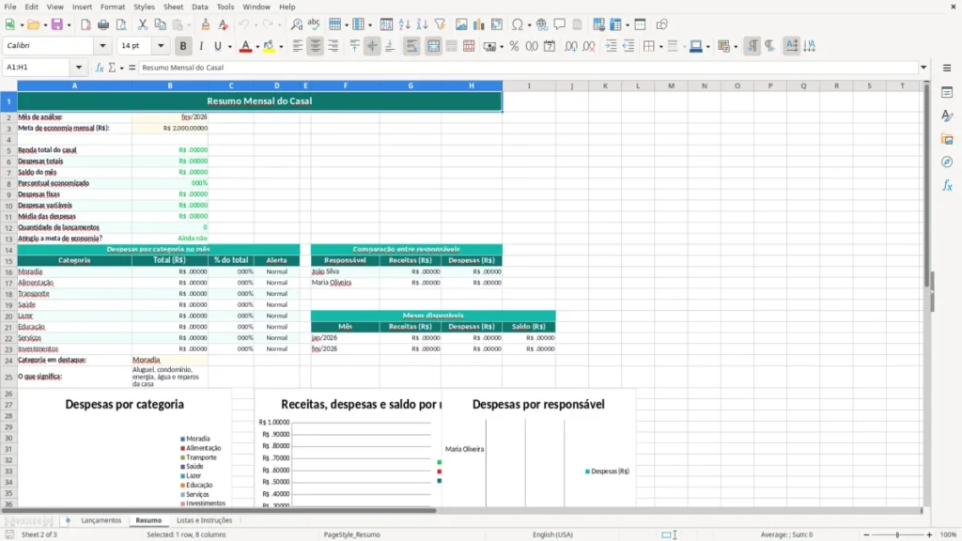Toggle center horizontal alignment

point(316,46)
